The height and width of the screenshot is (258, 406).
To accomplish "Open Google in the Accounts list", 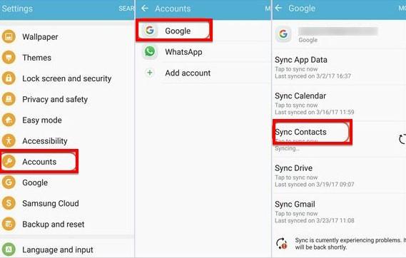I will point(174,31).
